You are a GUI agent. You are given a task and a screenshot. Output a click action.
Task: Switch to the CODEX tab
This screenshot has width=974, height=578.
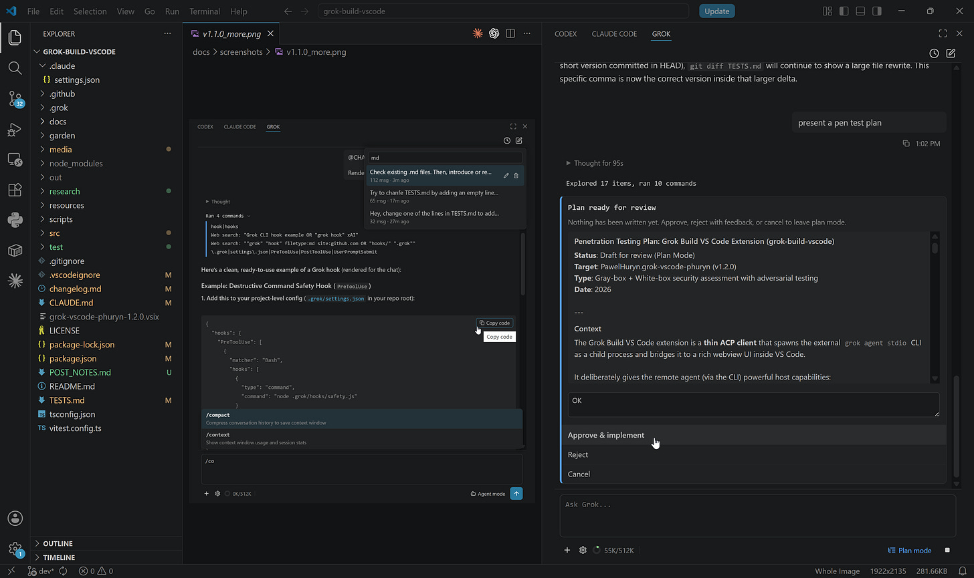tap(565, 33)
